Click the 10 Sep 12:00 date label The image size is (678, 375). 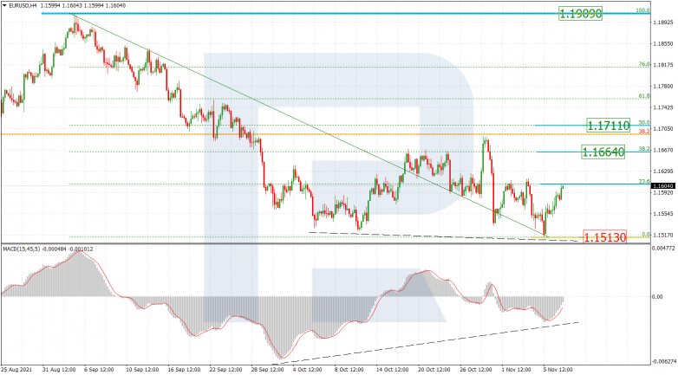coord(141,370)
